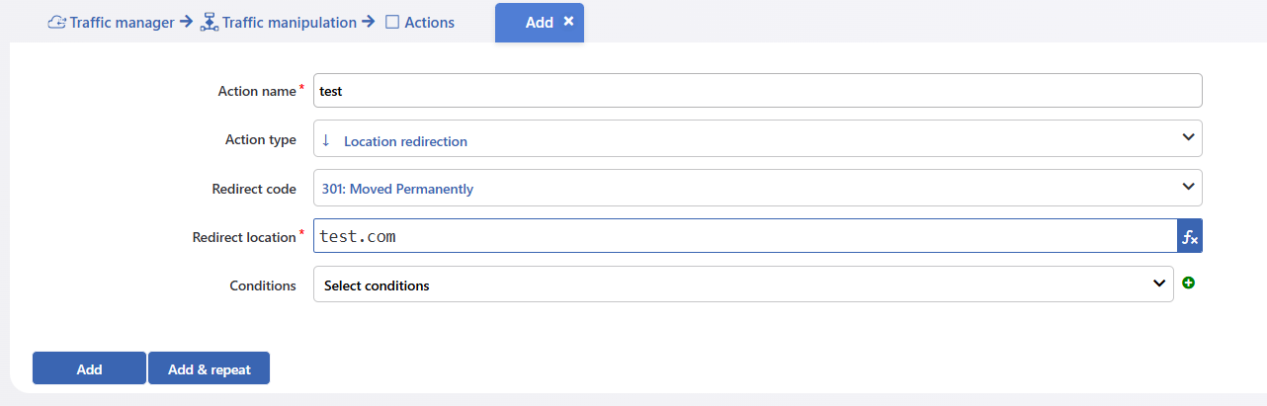This screenshot has width=1267, height=406.
Task: Close the Add tab using its X
Action: (568, 21)
